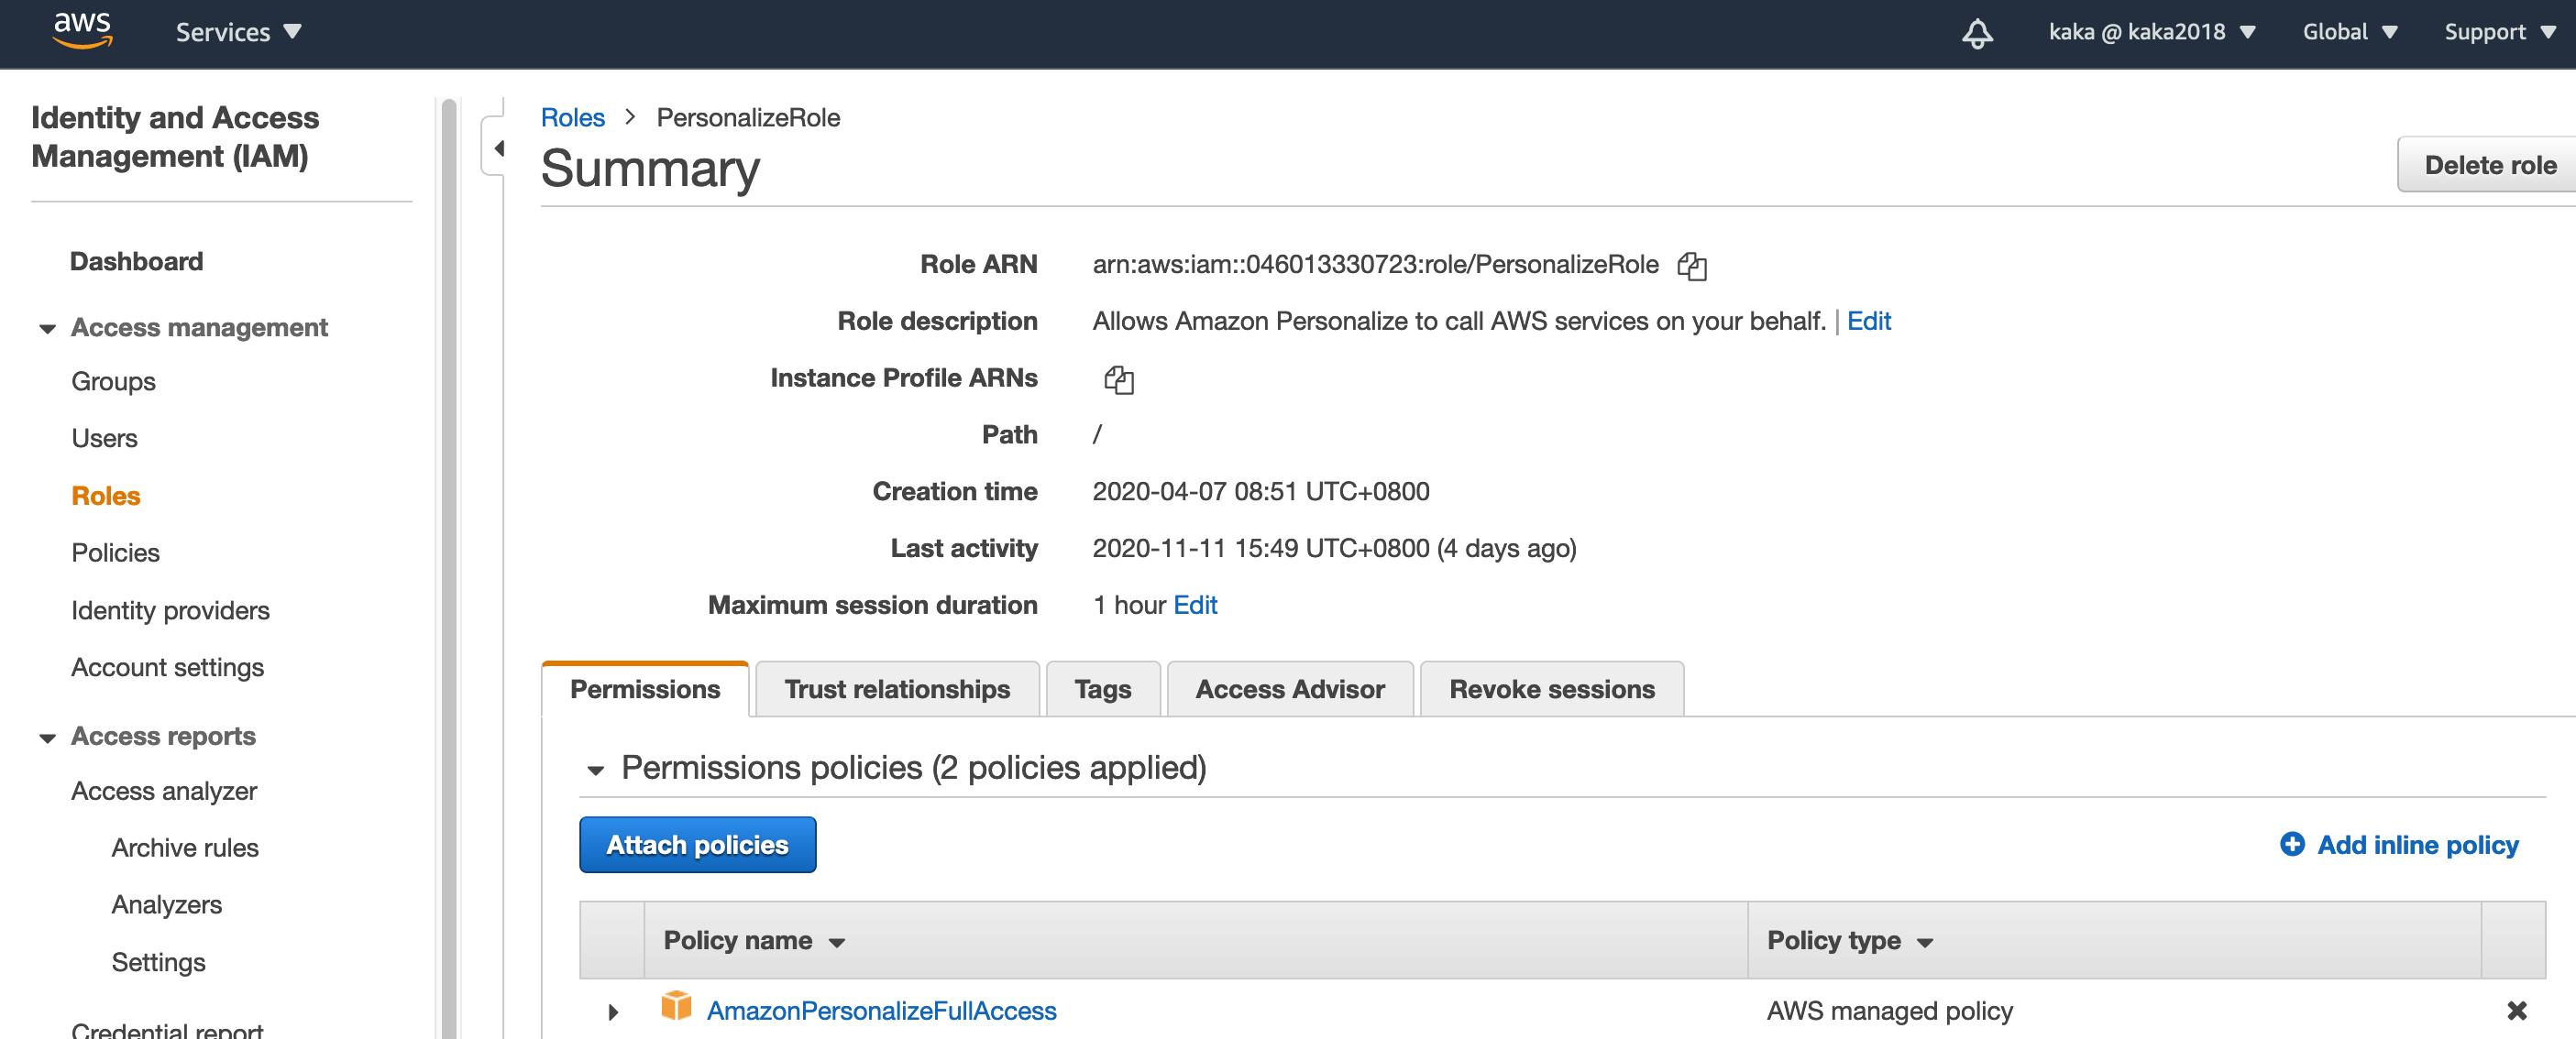Copy Instance Profile ARNs with copy icon
Viewport: 2576px width, 1039px height.
pyautogui.click(x=1118, y=379)
